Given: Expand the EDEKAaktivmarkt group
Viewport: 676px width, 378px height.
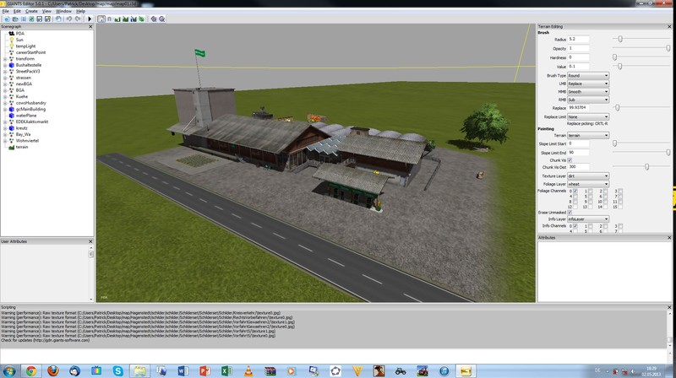Looking at the screenshot, I should tap(5, 121).
